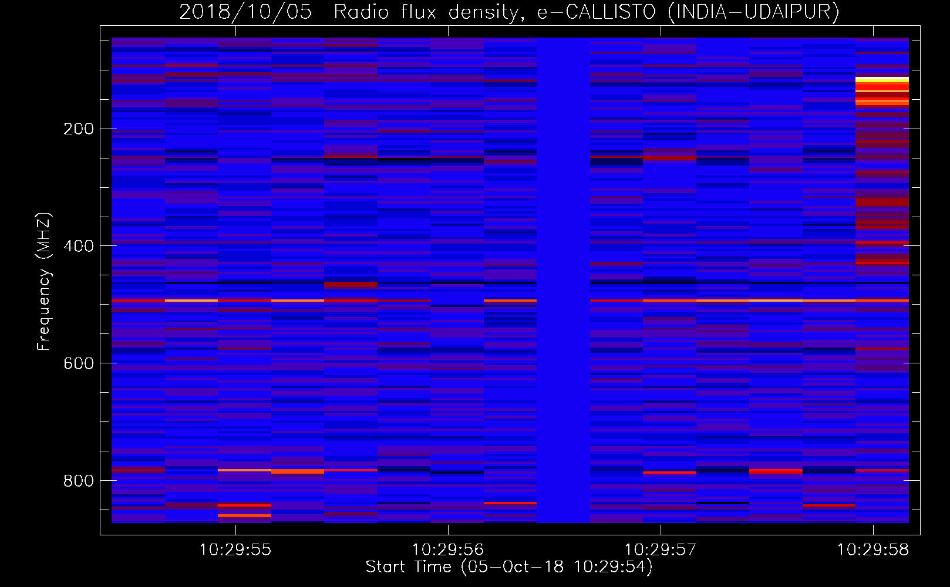Click the '10:29:58' time tick label
Viewport: 950px width, 587px height.
(x=873, y=550)
